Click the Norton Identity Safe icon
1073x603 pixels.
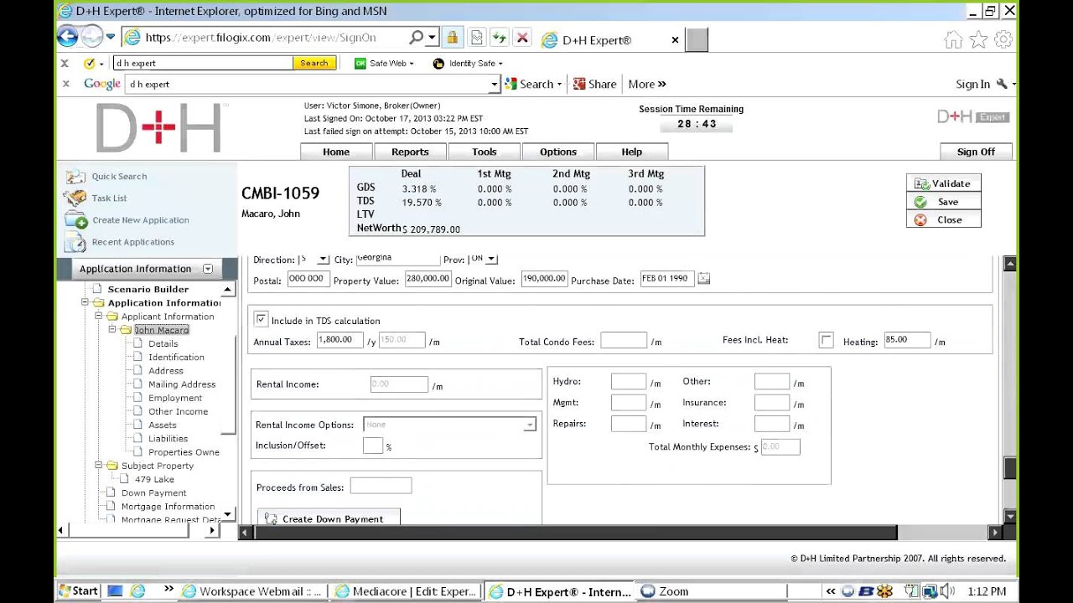tap(438, 64)
